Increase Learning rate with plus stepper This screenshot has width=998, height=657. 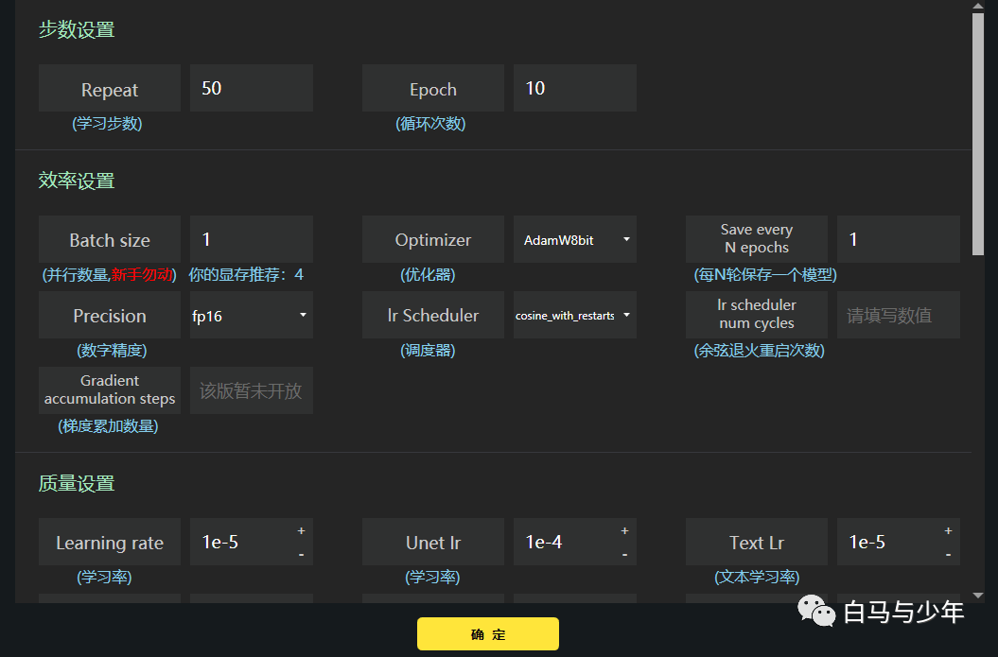pyautogui.click(x=301, y=530)
